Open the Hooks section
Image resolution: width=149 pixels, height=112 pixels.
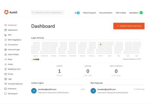[10, 64]
